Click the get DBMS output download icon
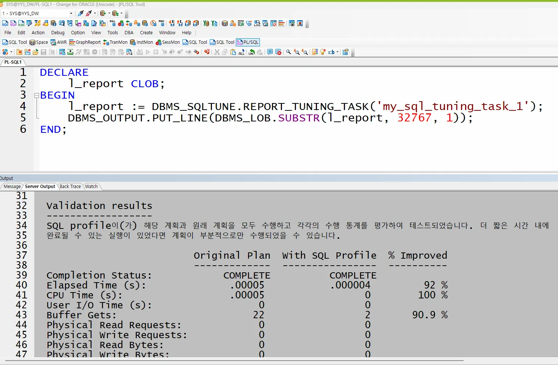The height and width of the screenshot is (365, 558). (70, 52)
